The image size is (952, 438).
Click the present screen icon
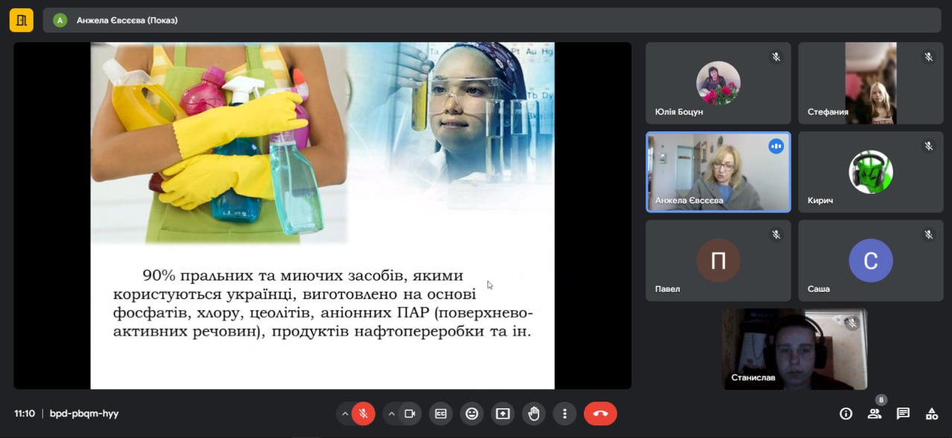(503, 414)
